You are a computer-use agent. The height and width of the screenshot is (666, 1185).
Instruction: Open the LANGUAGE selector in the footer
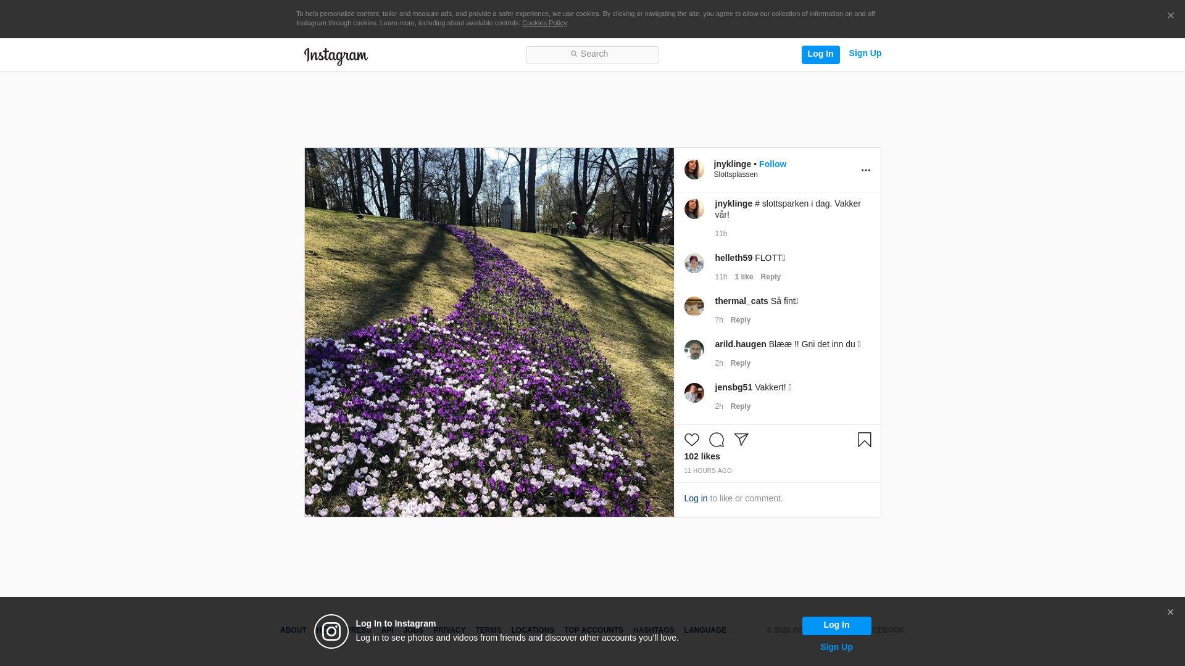[705, 630]
